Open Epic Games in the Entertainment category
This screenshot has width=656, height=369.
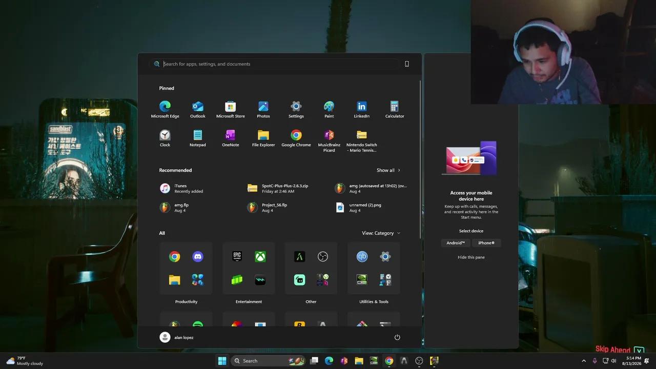pos(237,257)
